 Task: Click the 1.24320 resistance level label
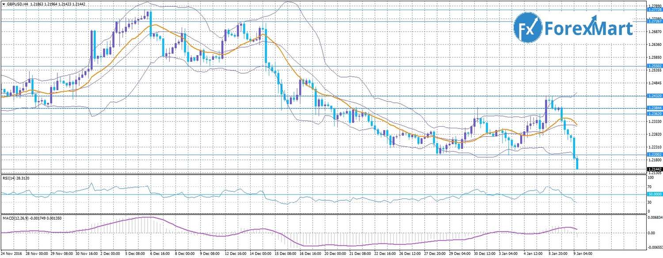654,96
